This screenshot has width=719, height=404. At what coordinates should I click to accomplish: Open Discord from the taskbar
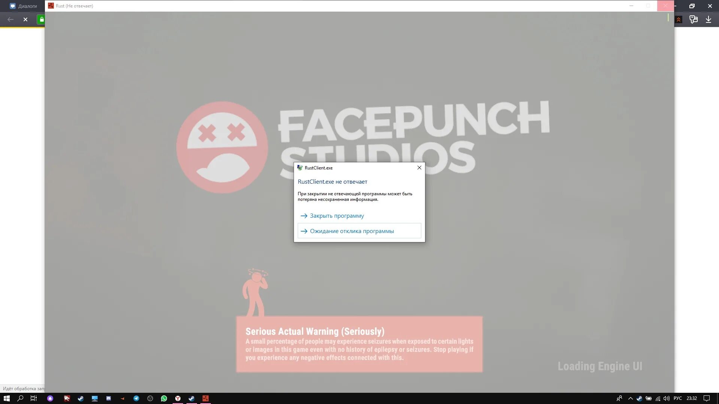(109, 398)
